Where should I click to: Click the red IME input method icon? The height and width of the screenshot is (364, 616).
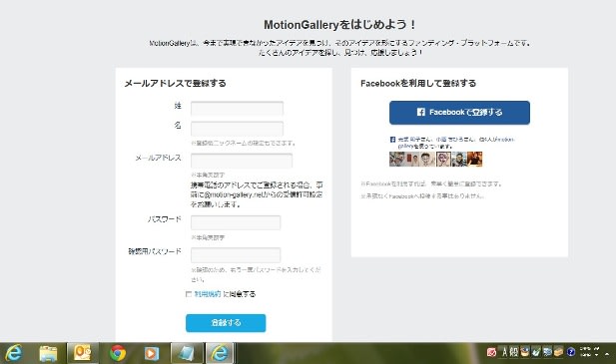pos(491,352)
